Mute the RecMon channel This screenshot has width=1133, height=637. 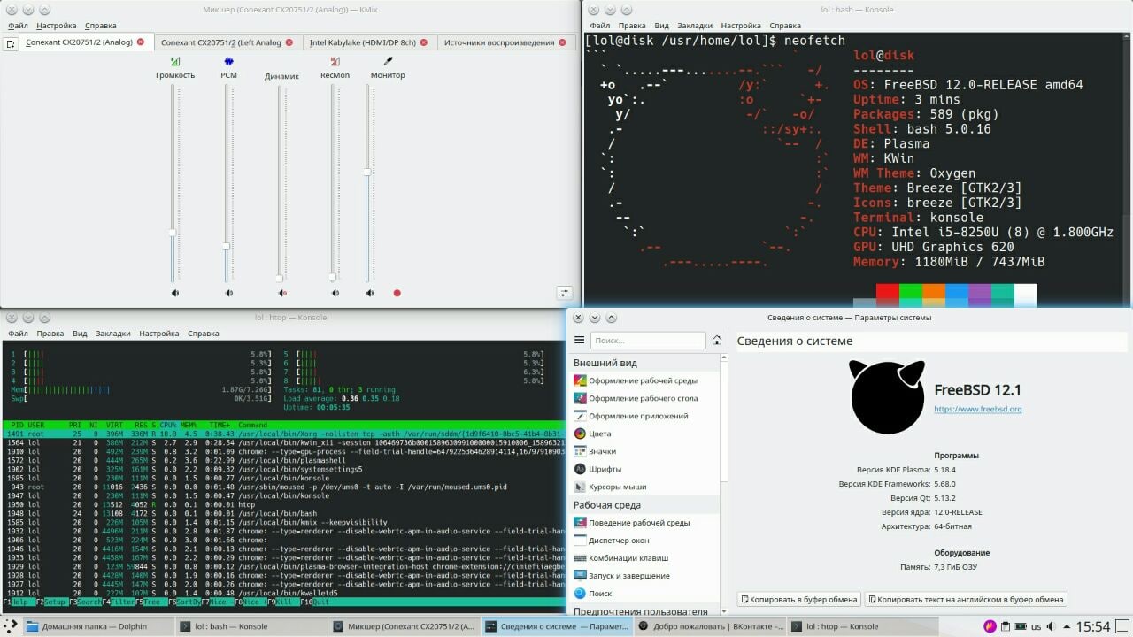click(335, 293)
